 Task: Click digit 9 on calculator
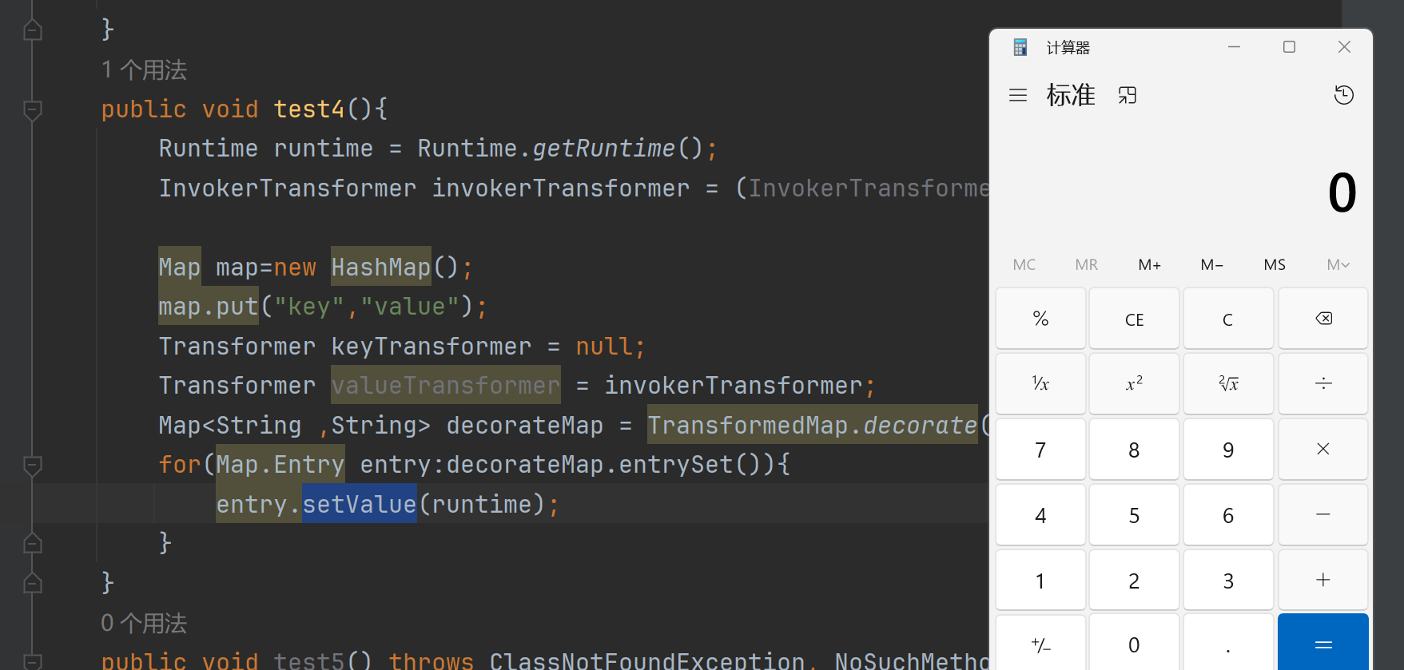click(1228, 450)
